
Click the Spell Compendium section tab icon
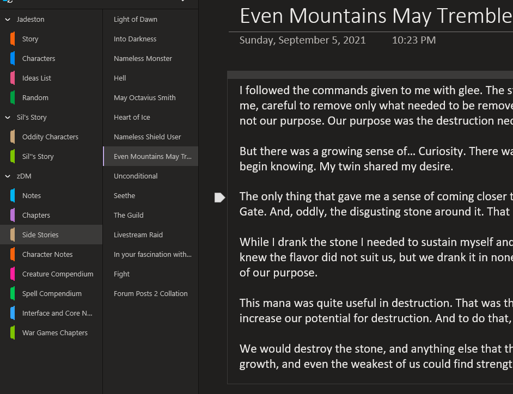[x=13, y=294]
